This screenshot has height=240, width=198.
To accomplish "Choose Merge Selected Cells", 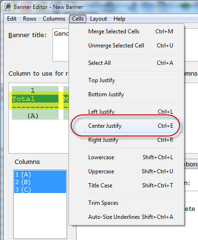I will point(127,31).
